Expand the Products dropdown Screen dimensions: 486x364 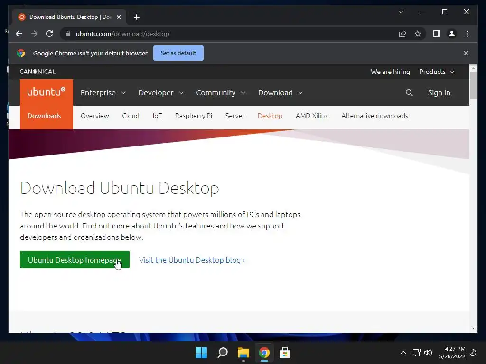coord(437,72)
